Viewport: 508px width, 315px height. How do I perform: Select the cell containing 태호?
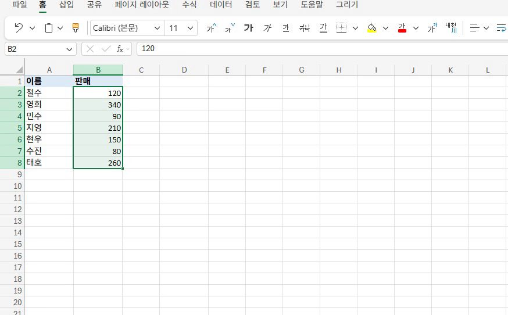(x=49, y=163)
